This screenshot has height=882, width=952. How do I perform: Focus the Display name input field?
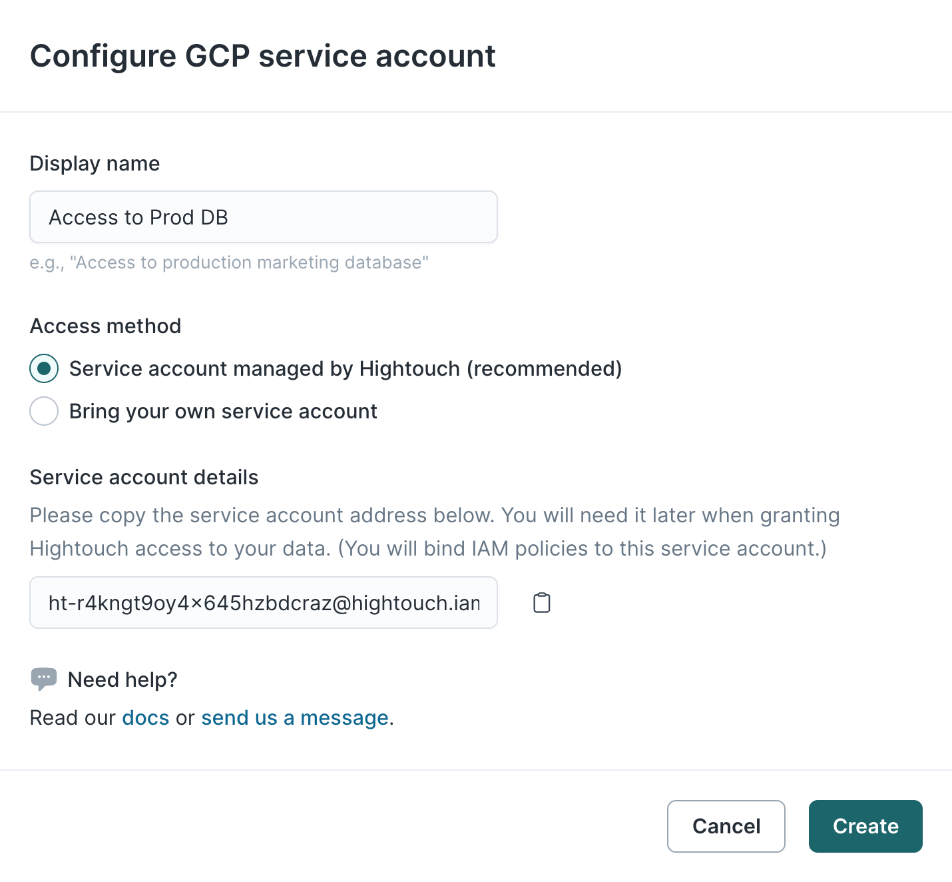coord(263,217)
